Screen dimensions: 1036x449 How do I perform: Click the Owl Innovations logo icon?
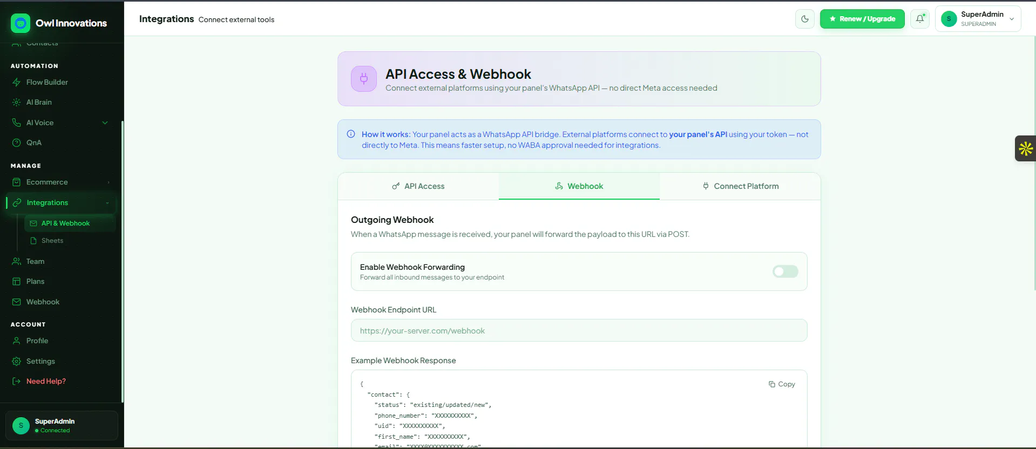[x=21, y=23]
